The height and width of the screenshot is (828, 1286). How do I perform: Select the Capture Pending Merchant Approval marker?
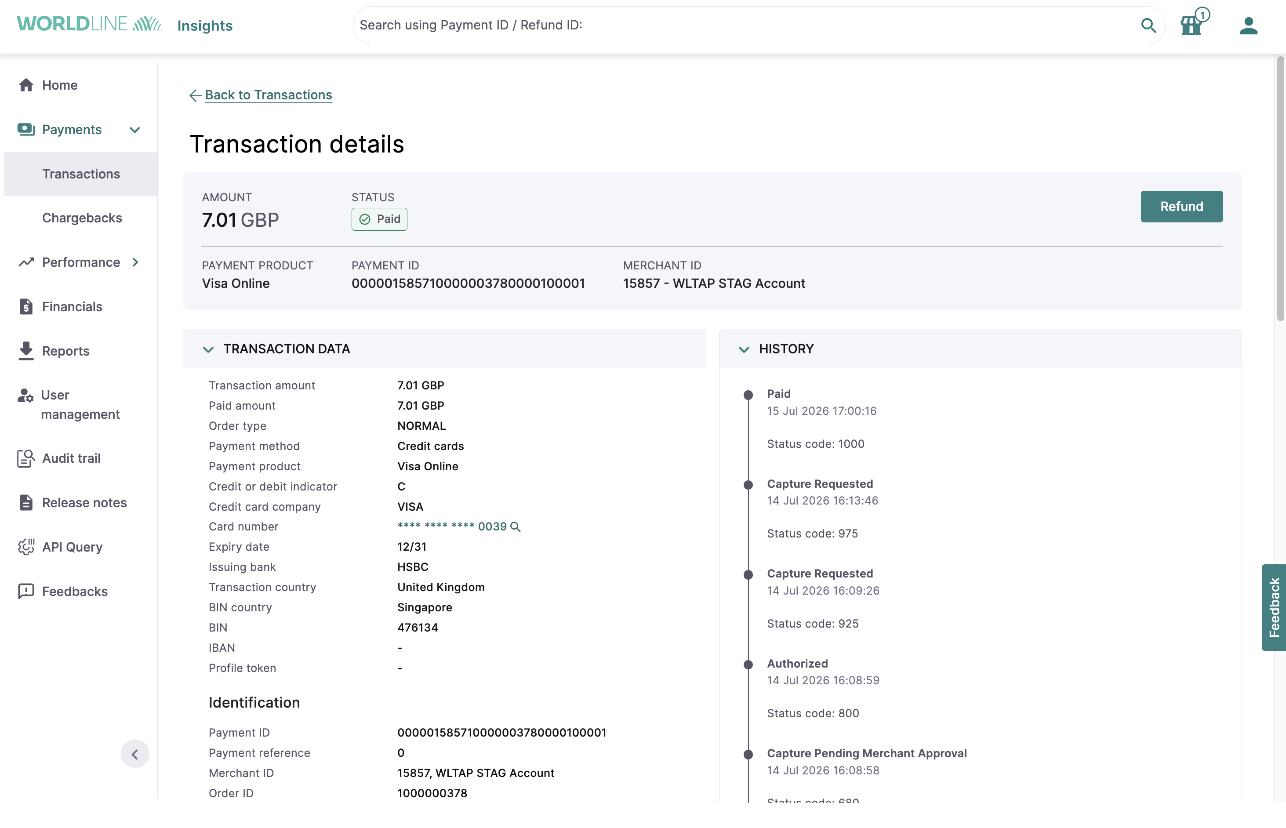(x=748, y=754)
